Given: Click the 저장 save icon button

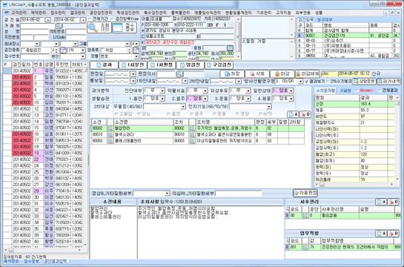Looking at the screenshot, I should point(231,74).
